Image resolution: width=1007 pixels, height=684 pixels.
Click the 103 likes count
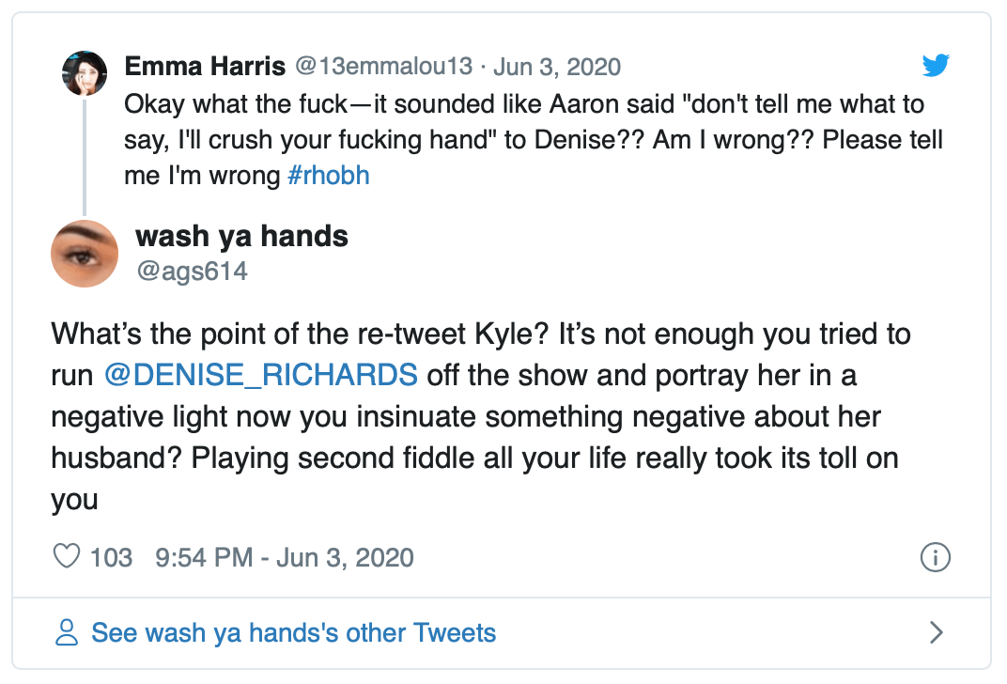click(111, 557)
